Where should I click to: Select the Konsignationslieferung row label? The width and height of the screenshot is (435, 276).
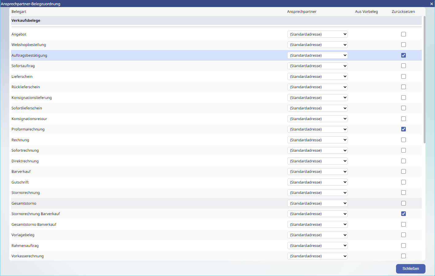(x=32, y=98)
